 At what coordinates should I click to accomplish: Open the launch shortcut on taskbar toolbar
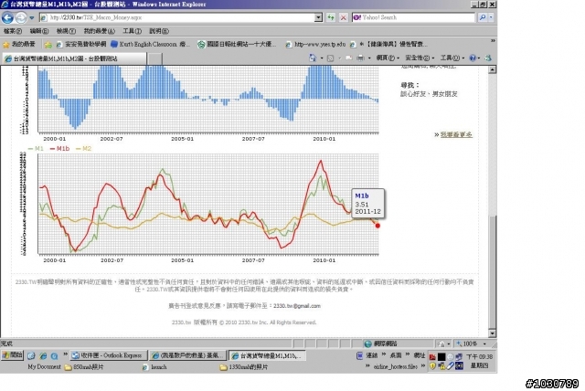click(x=154, y=367)
